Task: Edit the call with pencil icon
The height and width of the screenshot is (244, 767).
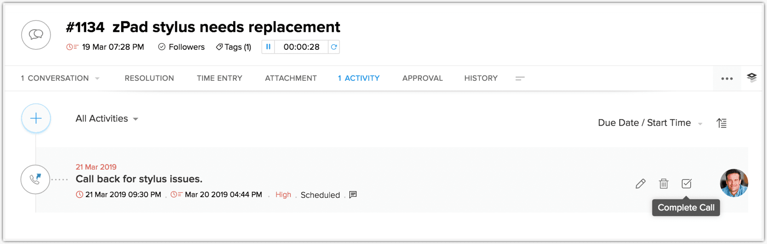Action: [640, 183]
